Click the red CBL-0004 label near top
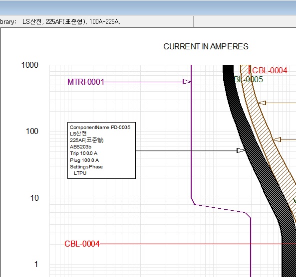The height and width of the screenshot is (277, 296). [270, 70]
